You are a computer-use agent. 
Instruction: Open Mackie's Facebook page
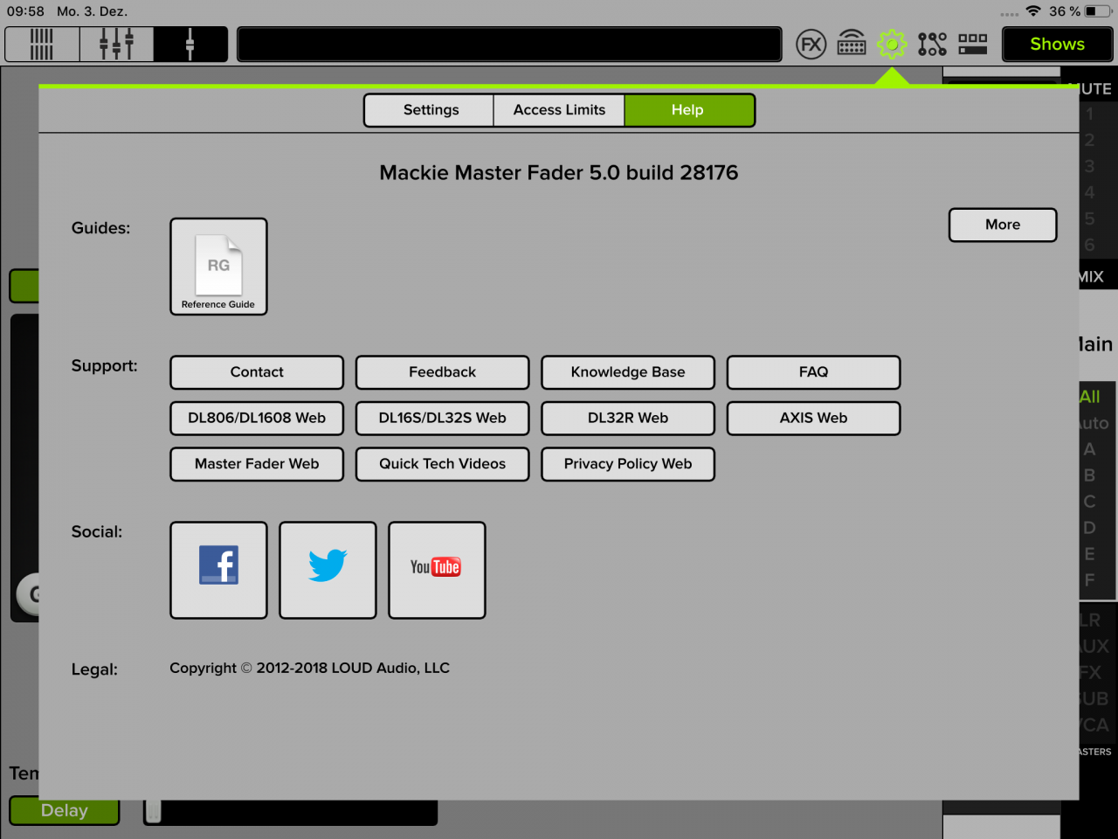click(218, 570)
